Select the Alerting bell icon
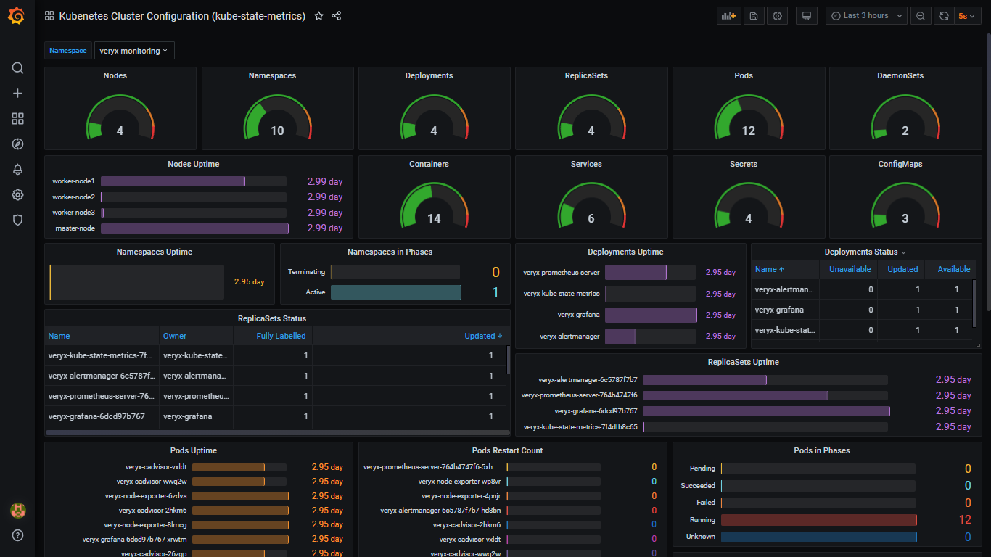 point(17,169)
